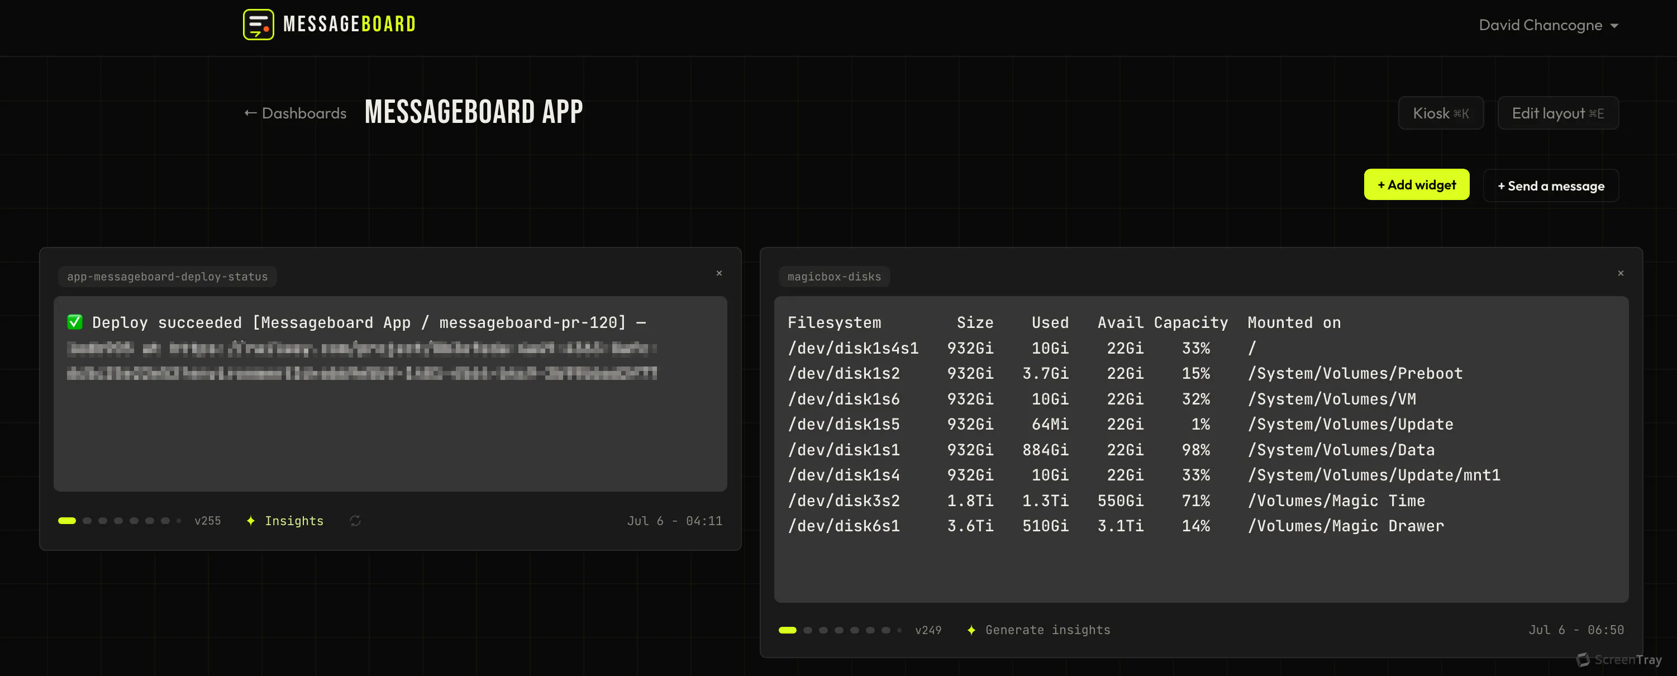
Task: Click the /dev/disk1s1 filesystem entry
Action: (x=844, y=450)
